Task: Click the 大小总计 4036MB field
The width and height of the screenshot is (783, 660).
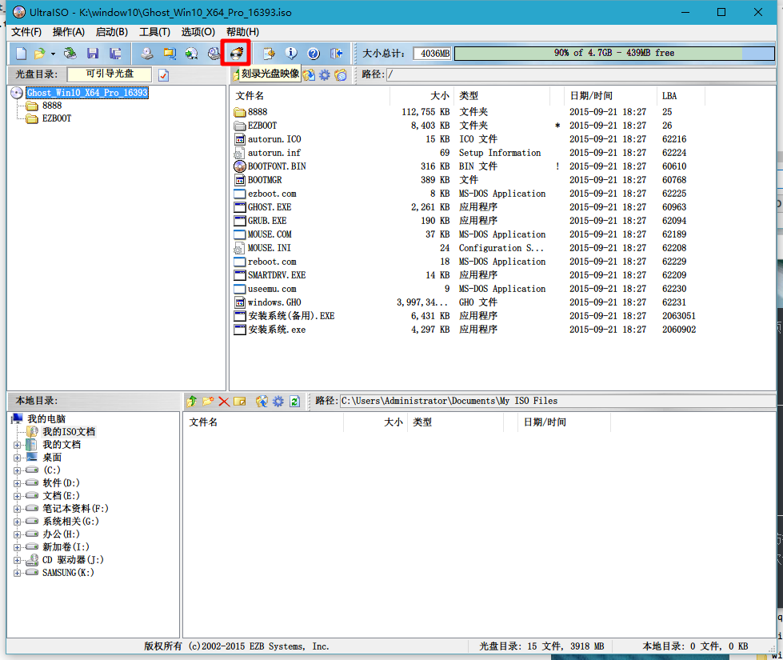Action: pyautogui.click(x=433, y=54)
